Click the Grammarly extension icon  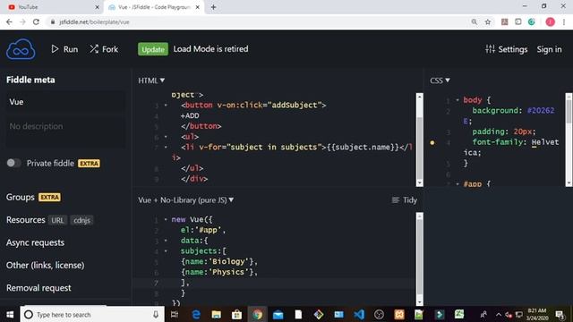tap(532, 21)
